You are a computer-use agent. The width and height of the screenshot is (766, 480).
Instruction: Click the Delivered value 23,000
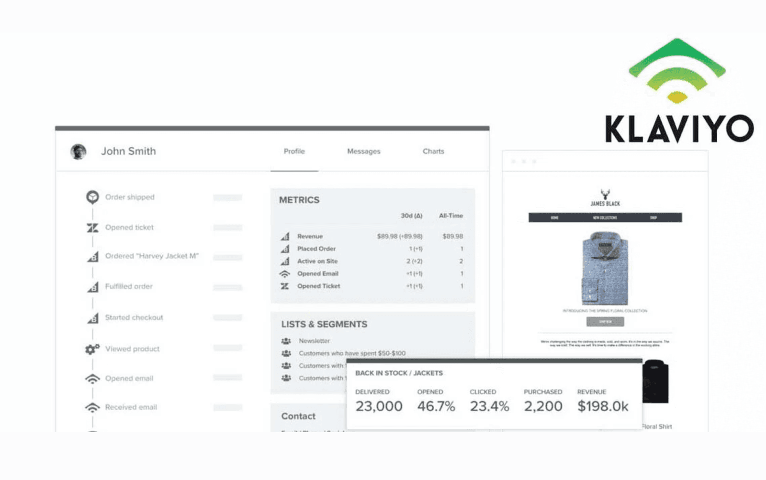(379, 406)
